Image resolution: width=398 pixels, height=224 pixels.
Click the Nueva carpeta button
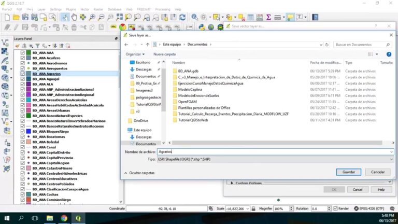(x=164, y=54)
